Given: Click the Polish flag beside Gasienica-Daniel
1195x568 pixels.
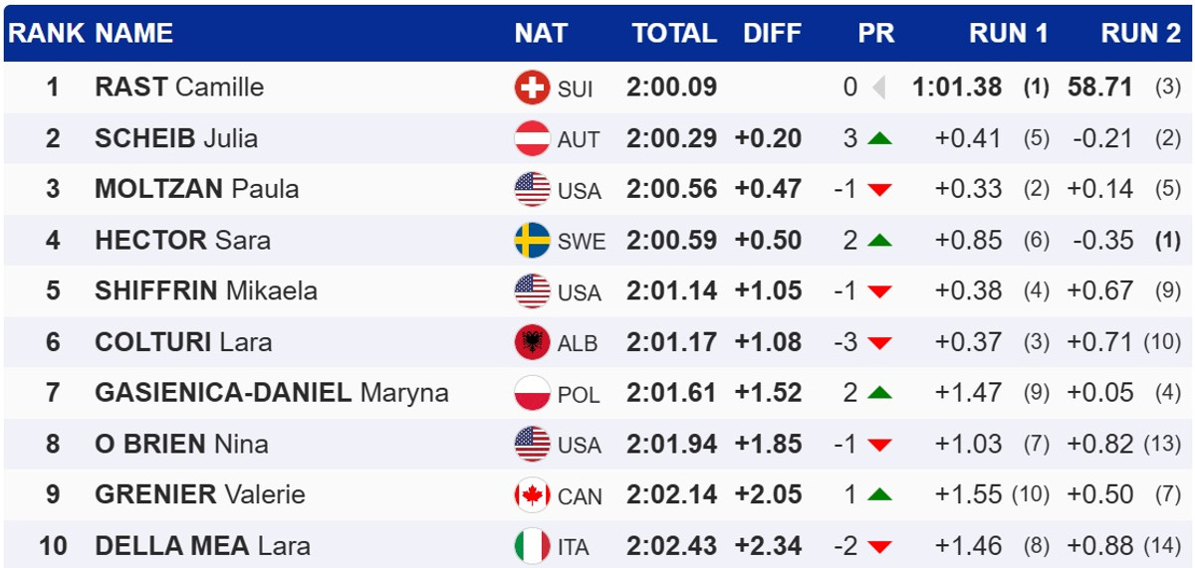Looking at the screenshot, I should click(532, 393).
